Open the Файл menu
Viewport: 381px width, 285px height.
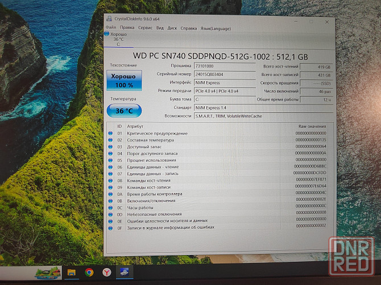pyautogui.click(x=110, y=27)
